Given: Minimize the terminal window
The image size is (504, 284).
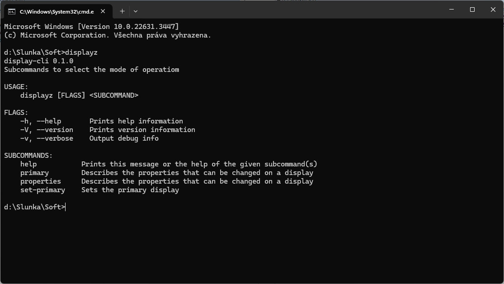Looking at the screenshot, I should 452,9.
